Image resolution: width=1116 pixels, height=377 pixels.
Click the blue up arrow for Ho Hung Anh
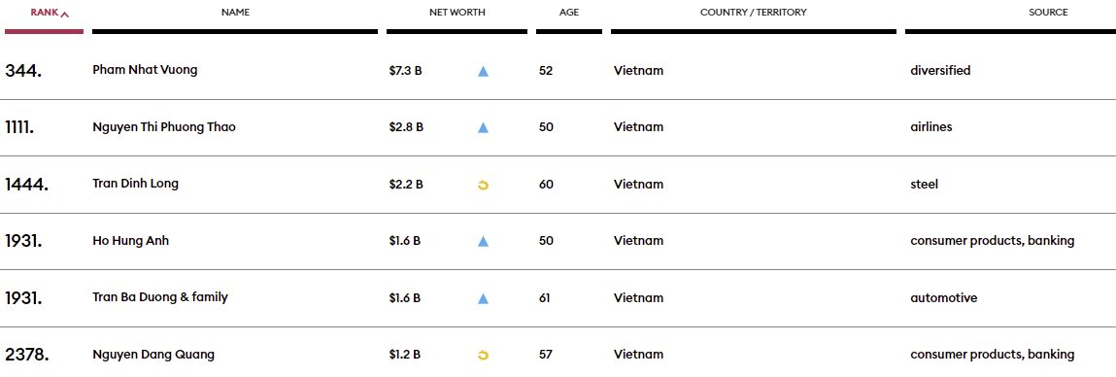coord(484,242)
